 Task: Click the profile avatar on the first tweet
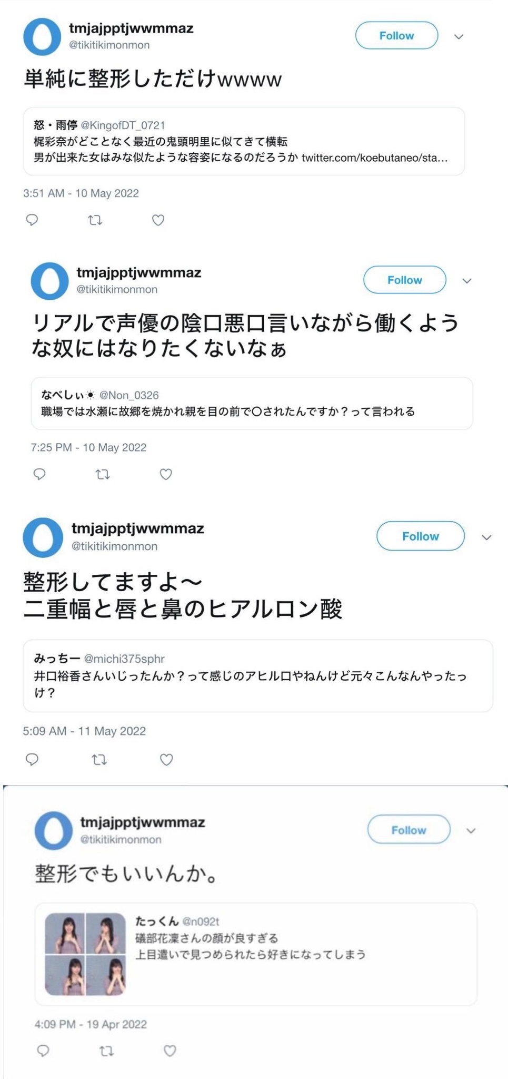42,37
